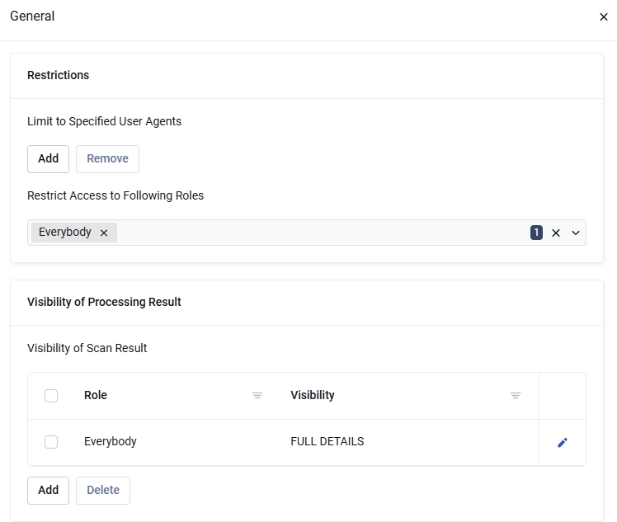Screen dimensions: 617x522
Task: Open the Role column filter
Action: (x=257, y=395)
